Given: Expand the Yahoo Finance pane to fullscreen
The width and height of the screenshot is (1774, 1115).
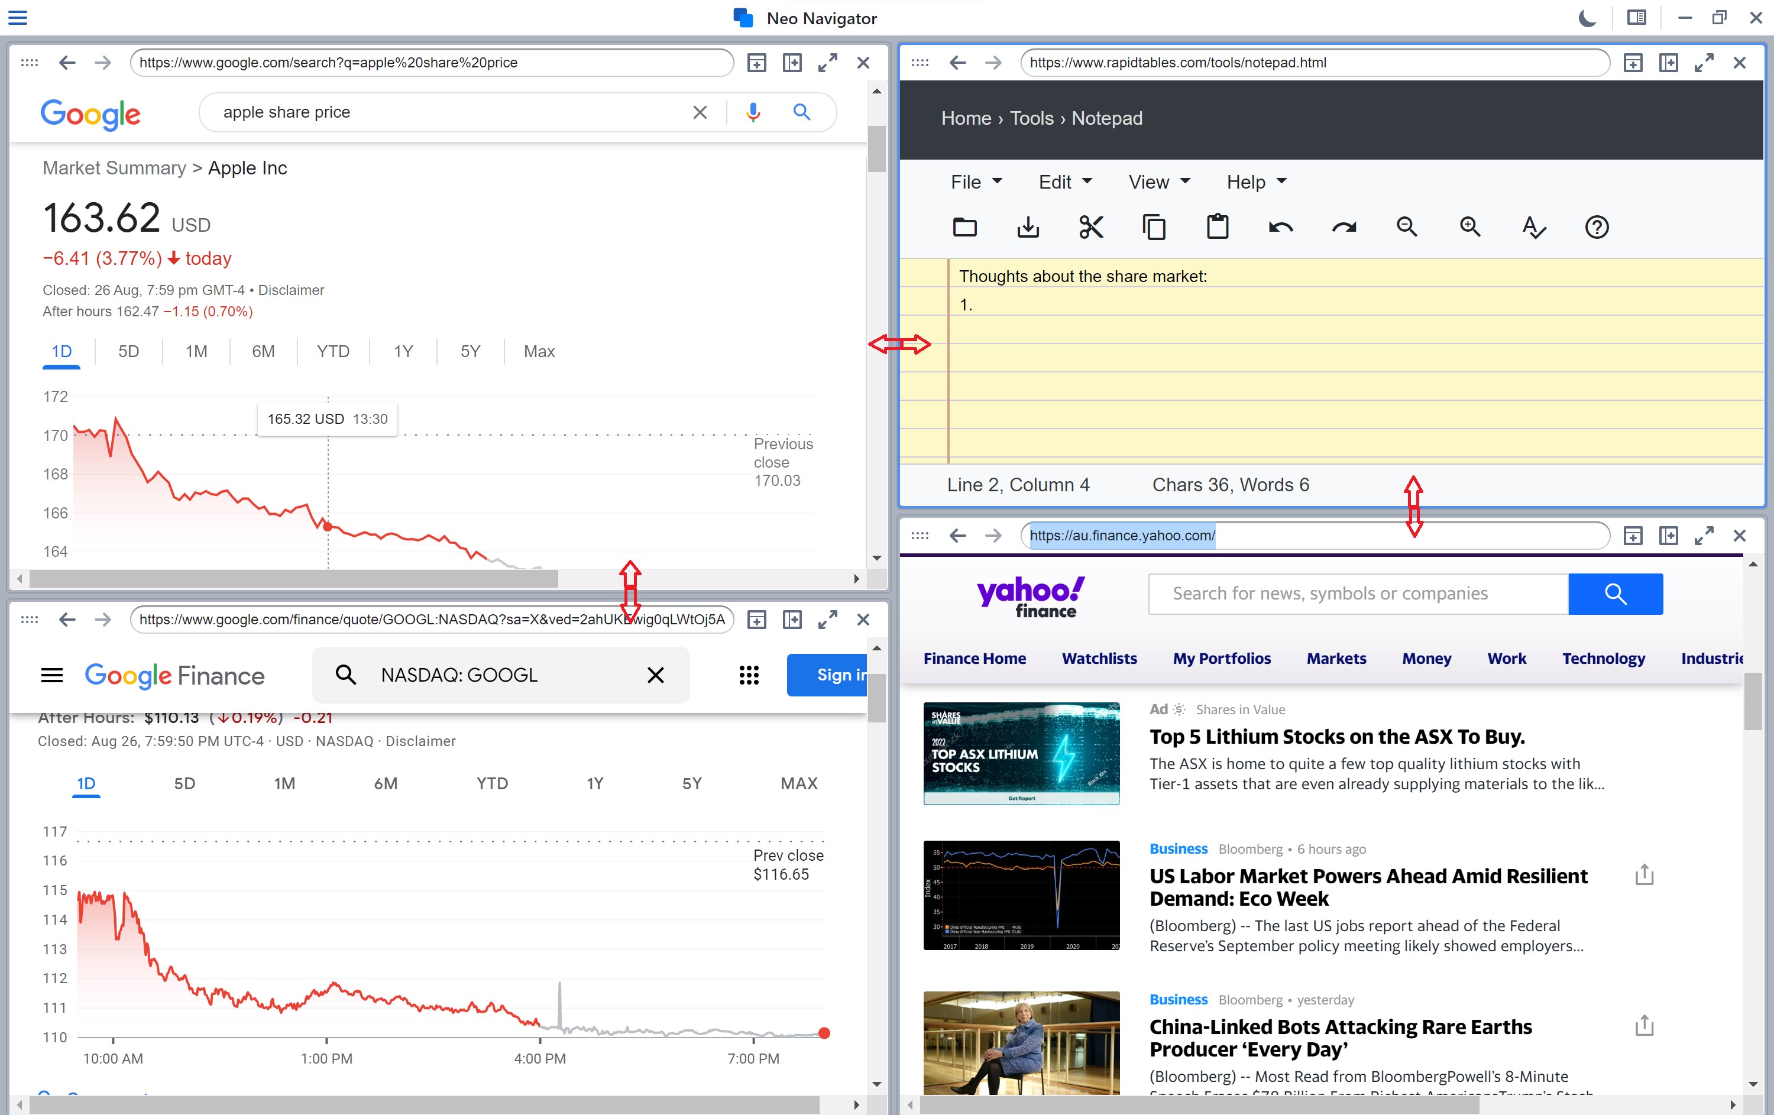Looking at the screenshot, I should tap(1704, 536).
